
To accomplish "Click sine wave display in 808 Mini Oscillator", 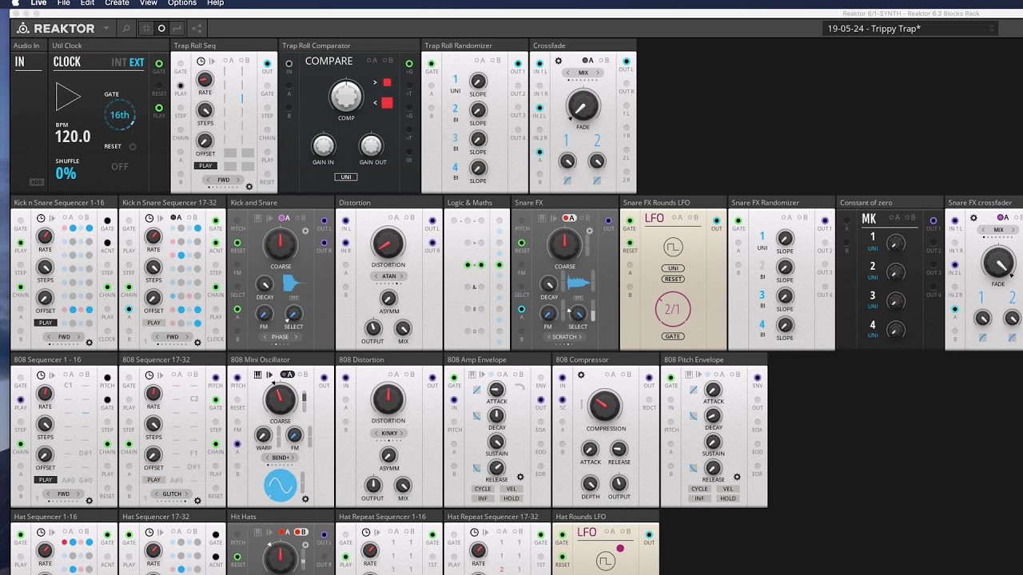I will [281, 486].
